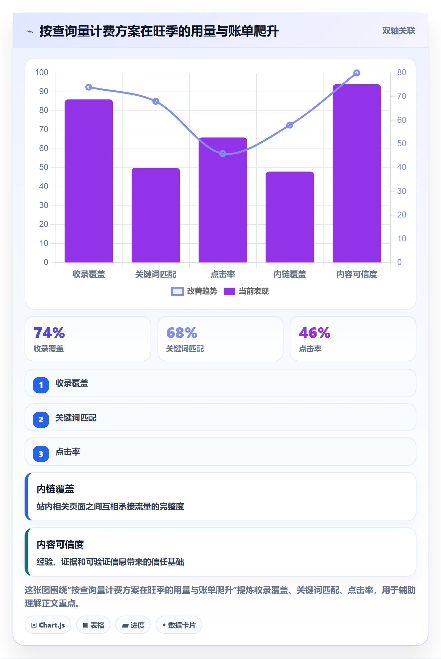
Task: Click the 内链覆盖 bar in chart
Action: tap(290, 217)
